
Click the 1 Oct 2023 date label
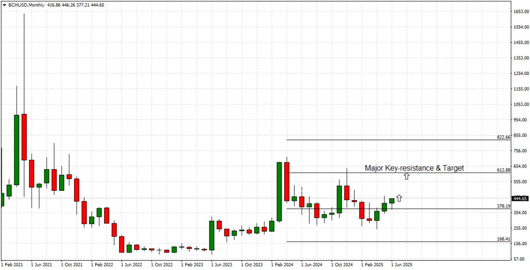(x=252, y=265)
